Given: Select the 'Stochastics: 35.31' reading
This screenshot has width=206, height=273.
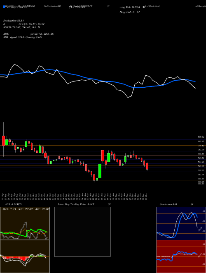Looking at the screenshot, I should [13, 21].
